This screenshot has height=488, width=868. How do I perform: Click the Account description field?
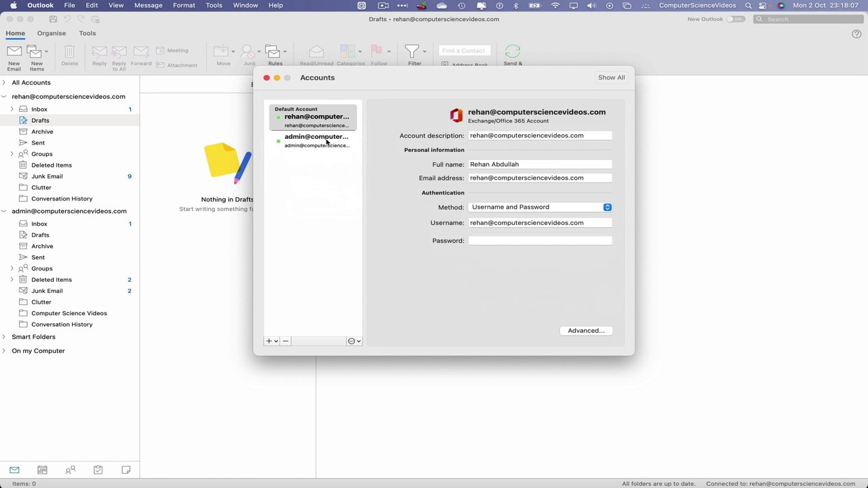[x=540, y=136]
